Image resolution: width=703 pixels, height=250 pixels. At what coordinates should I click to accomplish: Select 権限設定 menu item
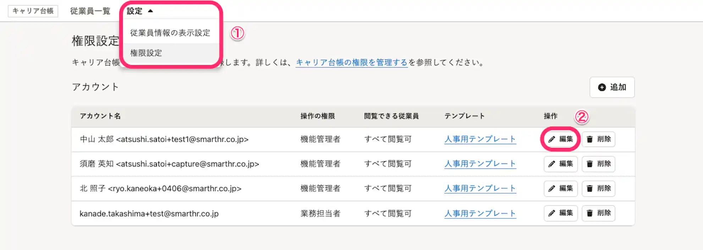(170, 53)
